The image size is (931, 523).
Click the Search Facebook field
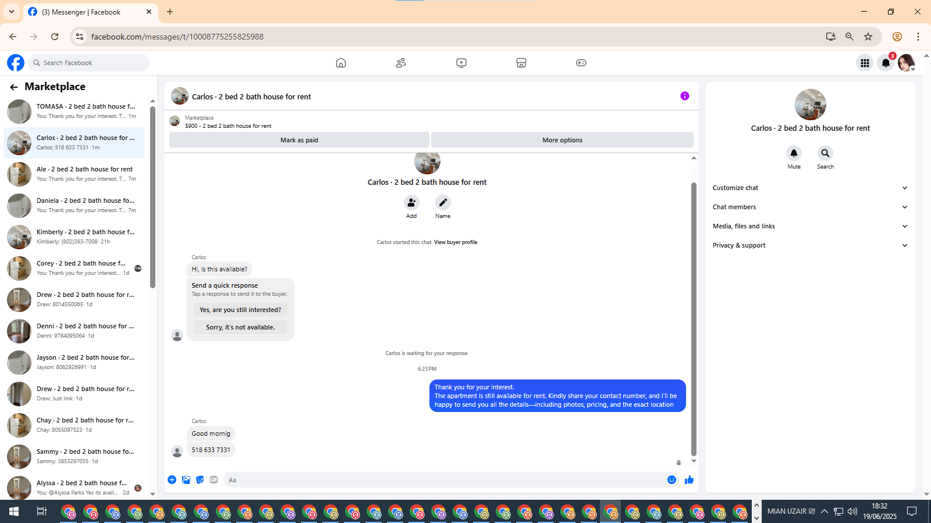(90, 63)
